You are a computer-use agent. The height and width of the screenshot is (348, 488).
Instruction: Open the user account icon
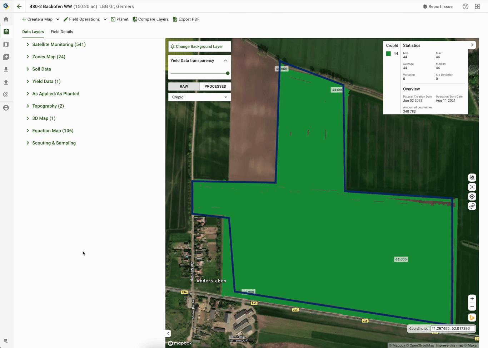[x=6, y=108]
